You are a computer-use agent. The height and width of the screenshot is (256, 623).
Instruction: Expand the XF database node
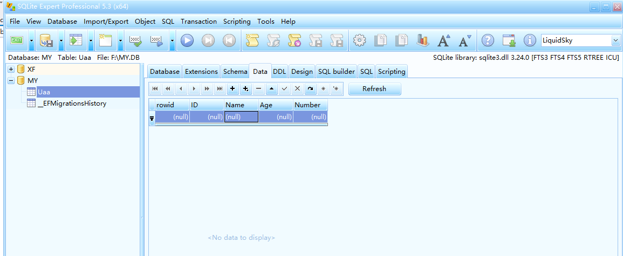11,69
